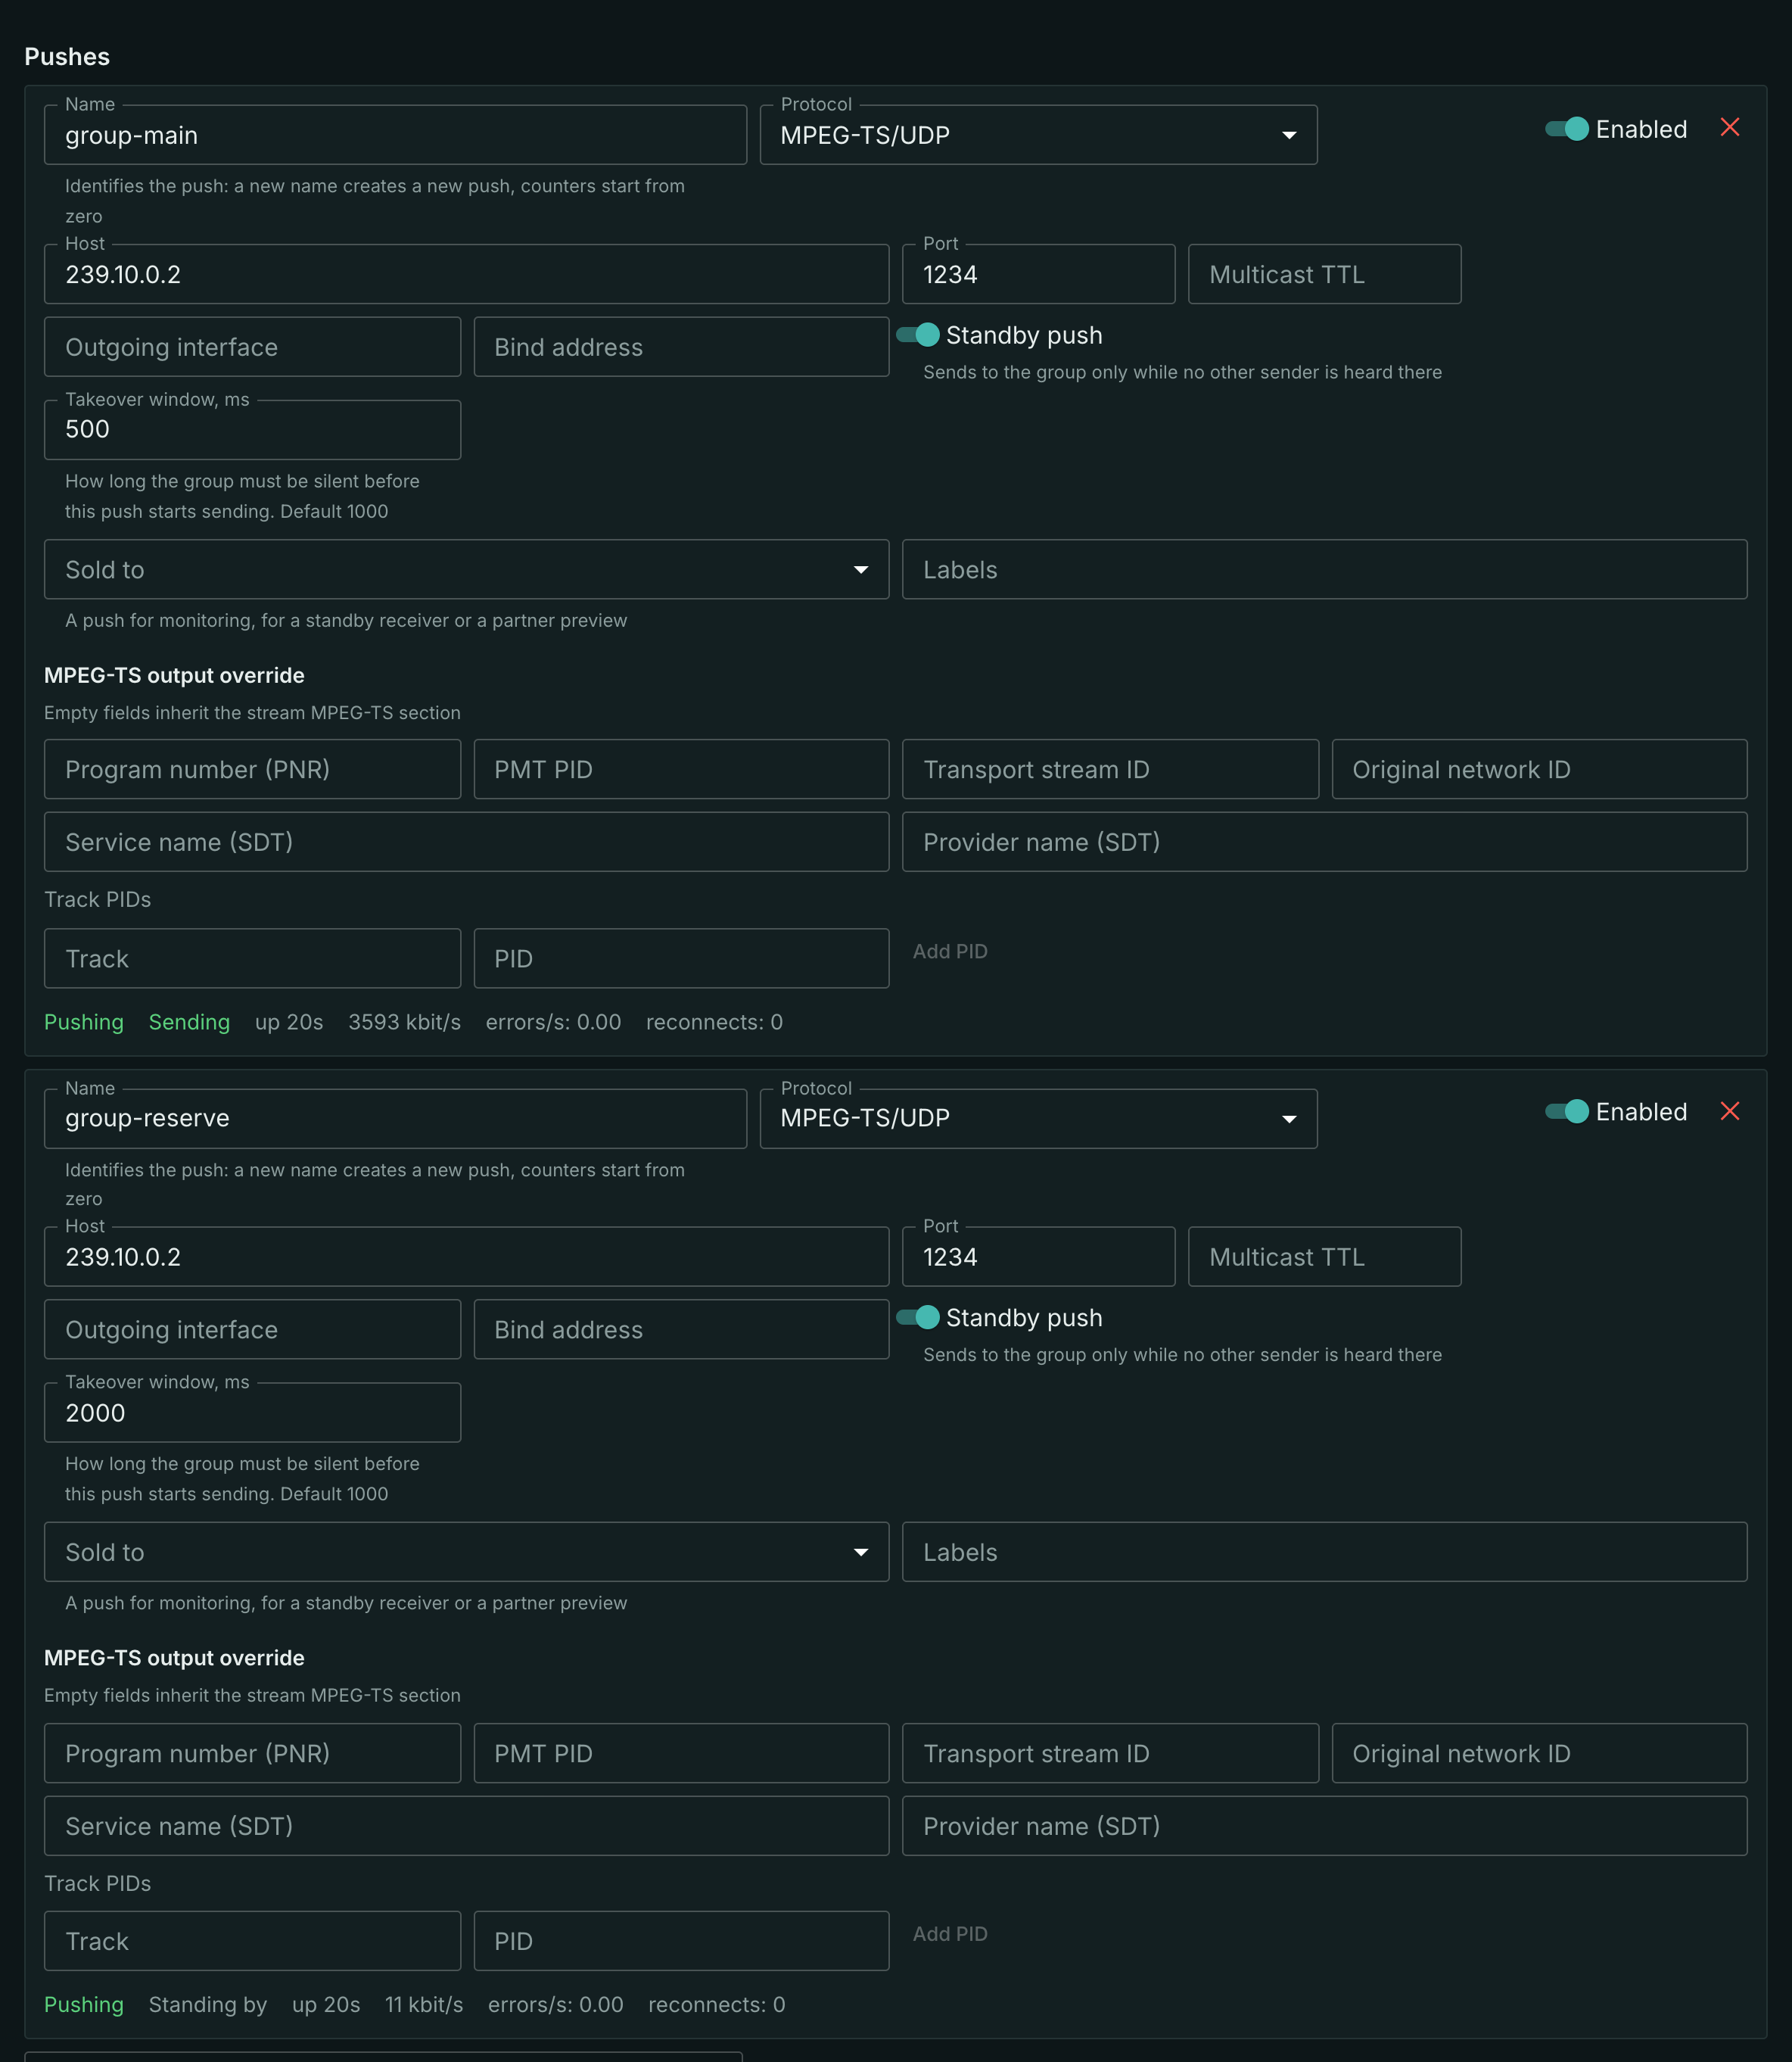Remove the group-reserve push with red X
The image size is (1792, 2062).
[1729, 1110]
